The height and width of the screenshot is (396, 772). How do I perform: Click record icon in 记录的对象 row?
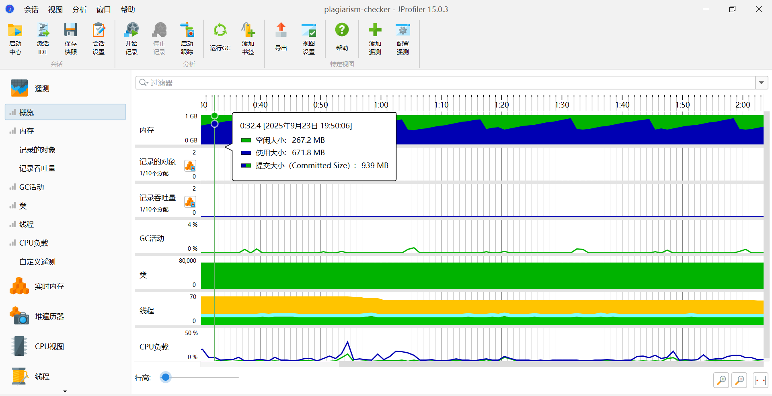click(x=190, y=166)
